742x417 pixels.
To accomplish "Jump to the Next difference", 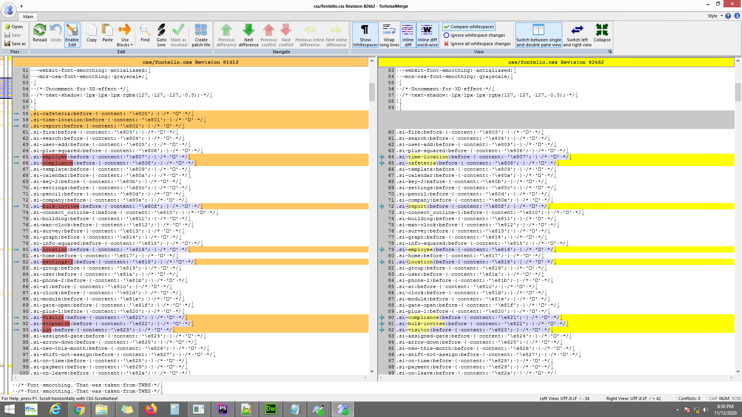I will coord(248,35).
